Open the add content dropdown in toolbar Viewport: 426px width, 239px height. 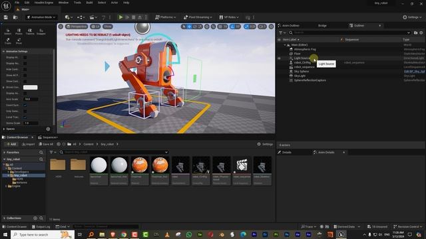tap(69, 17)
